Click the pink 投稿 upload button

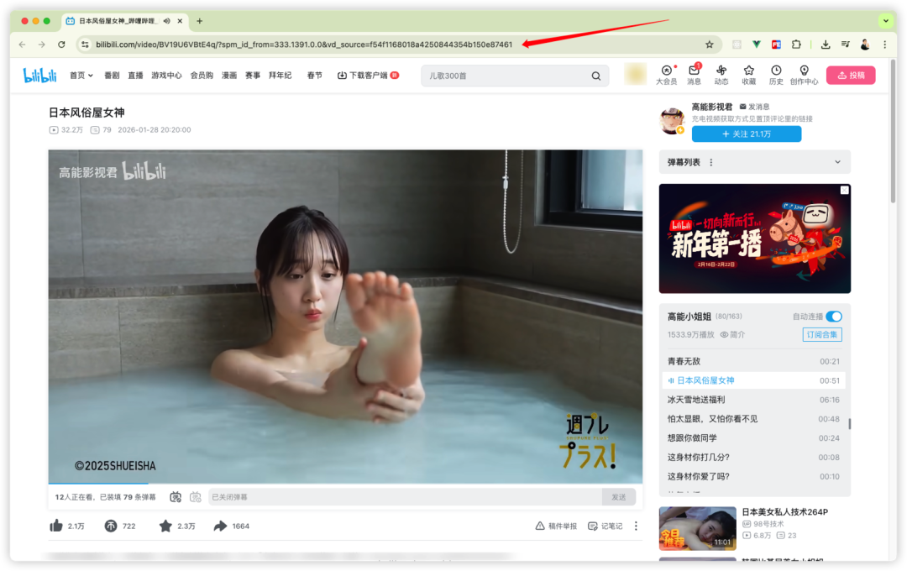click(x=851, y=75)
